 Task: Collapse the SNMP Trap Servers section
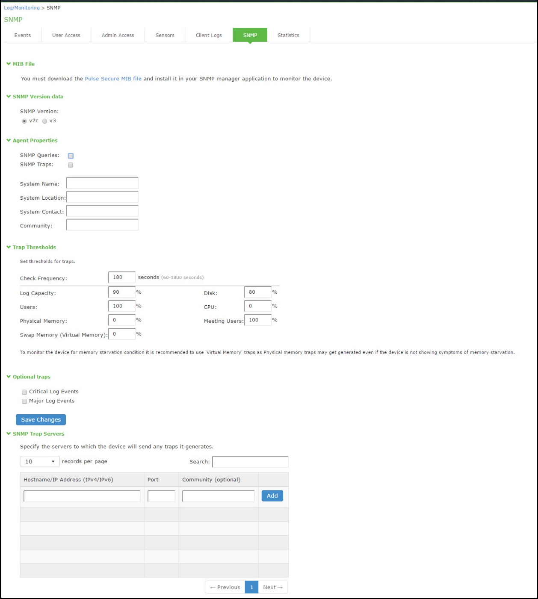click(8, 433)
